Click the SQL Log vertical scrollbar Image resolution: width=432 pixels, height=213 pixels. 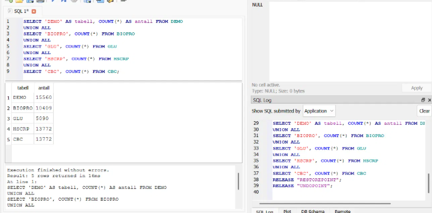coord(428,183)
